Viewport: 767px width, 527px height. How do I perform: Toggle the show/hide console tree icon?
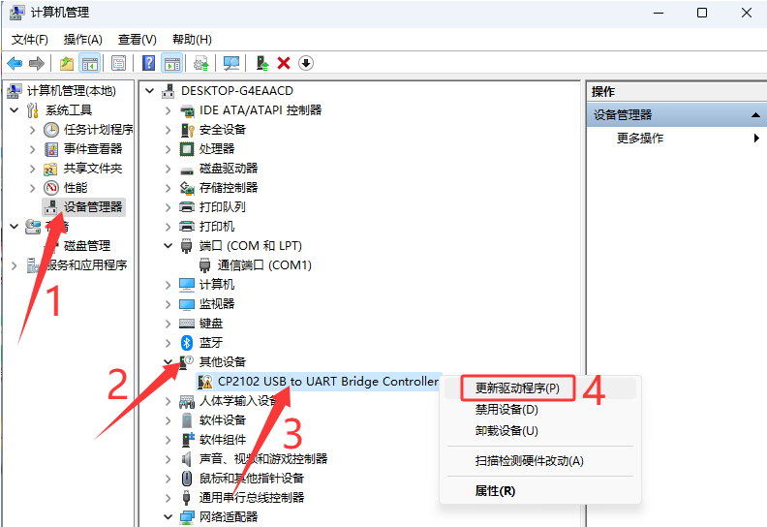pos(89,63)
